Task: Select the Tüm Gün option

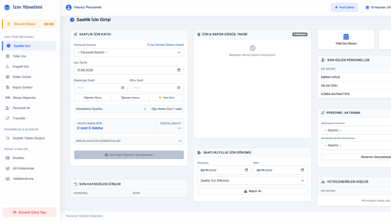Action: point(166,98)
